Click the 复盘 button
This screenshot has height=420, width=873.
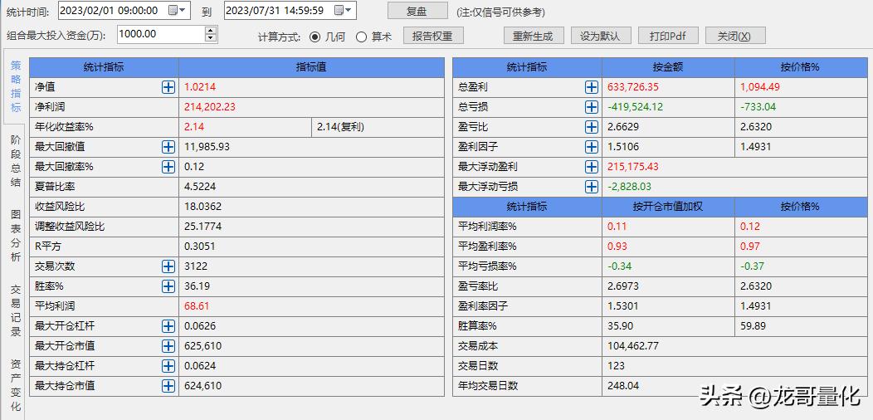pyautogui.click(x=417, y=11)
